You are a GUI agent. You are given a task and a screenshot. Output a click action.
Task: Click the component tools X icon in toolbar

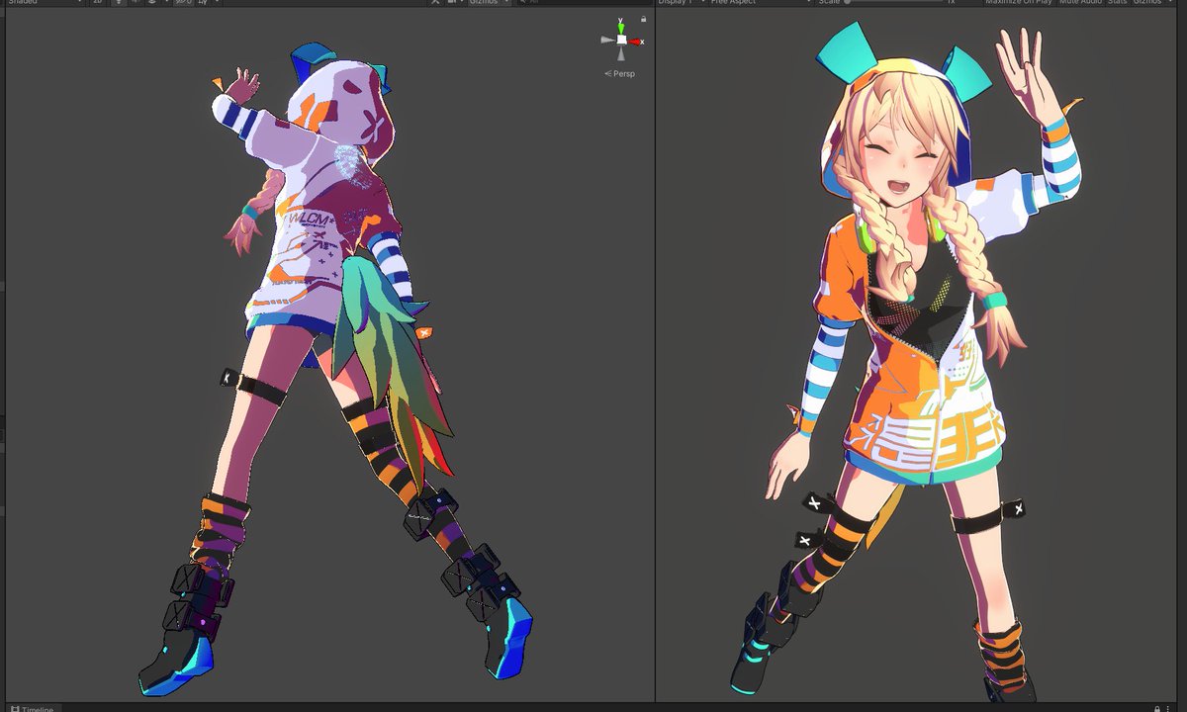(x=435, y=2)
